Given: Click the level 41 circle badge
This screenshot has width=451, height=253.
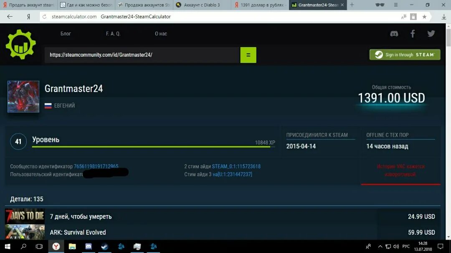Looking at the screenshot, I should pyautogui.click(x=18, y=141).
